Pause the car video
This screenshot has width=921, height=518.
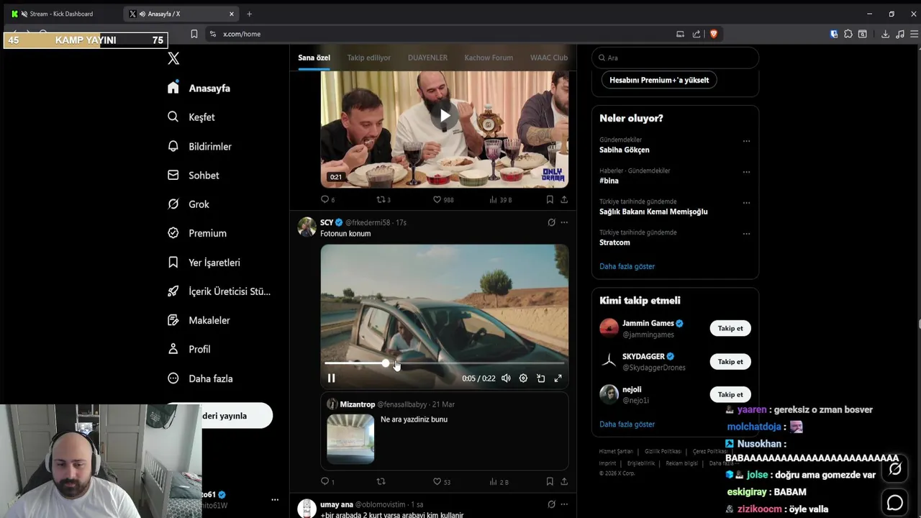click(x=331, y=378)
